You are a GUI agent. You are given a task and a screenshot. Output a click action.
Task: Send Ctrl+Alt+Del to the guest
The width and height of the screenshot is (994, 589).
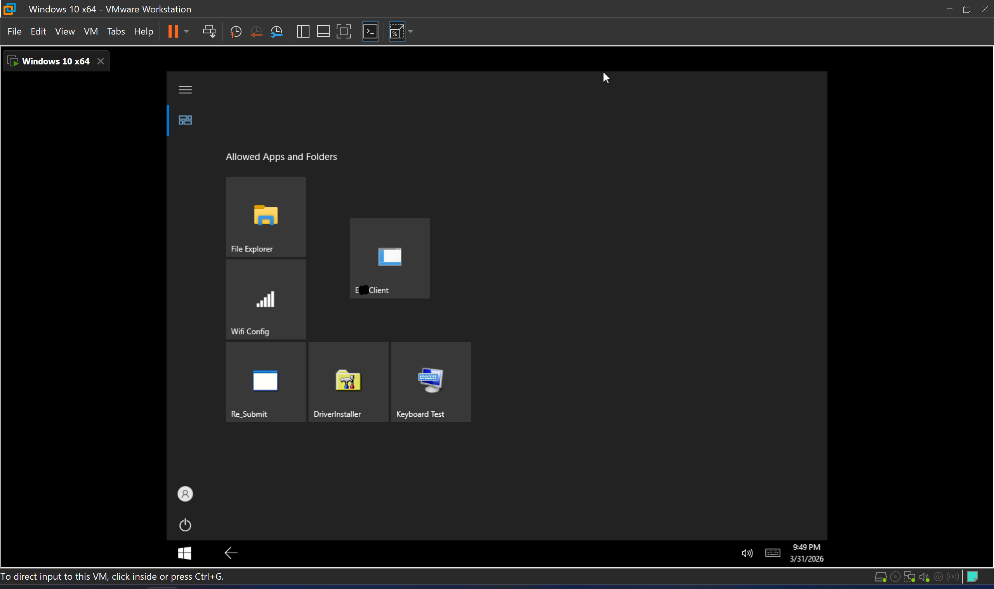[x=209, y=31]
